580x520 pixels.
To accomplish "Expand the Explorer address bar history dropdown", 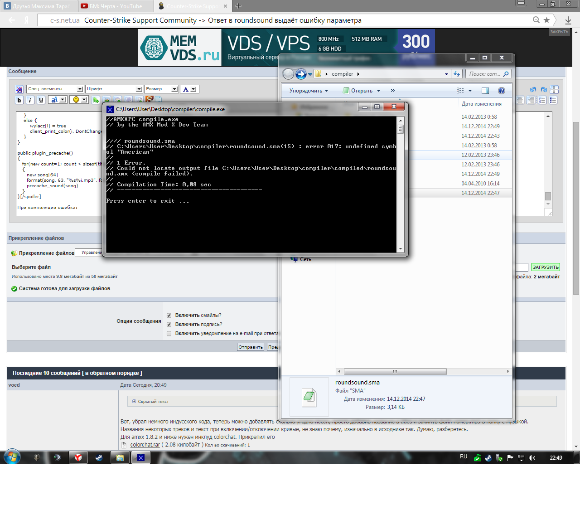I will click(446, 74).
